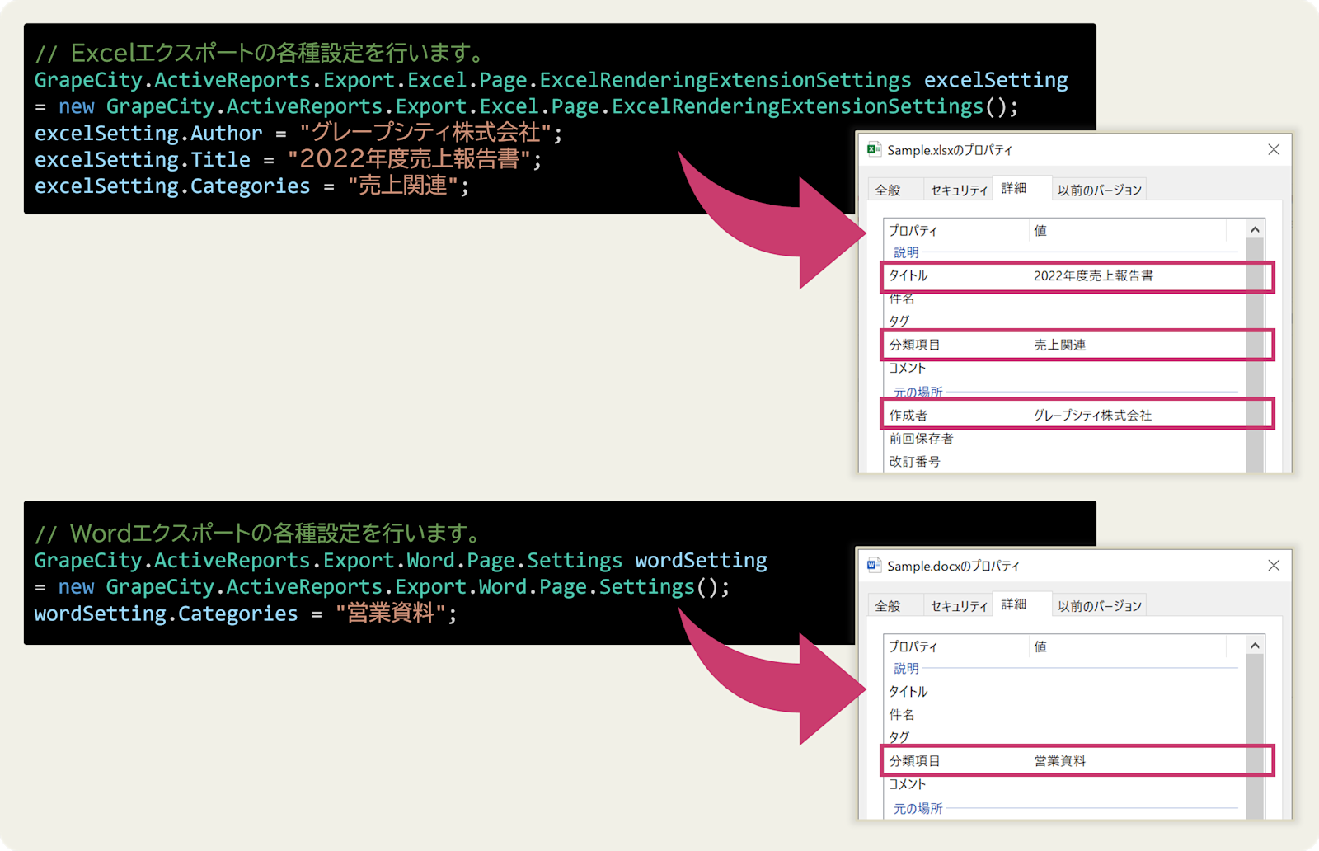Open 以前のバージョン tab in Sample.xlsx properties
The height and width of the screenshot is (851, 1319).
tap(1100, 190)
